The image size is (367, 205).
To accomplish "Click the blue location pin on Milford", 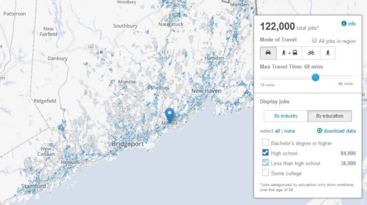I will [170, 114].
